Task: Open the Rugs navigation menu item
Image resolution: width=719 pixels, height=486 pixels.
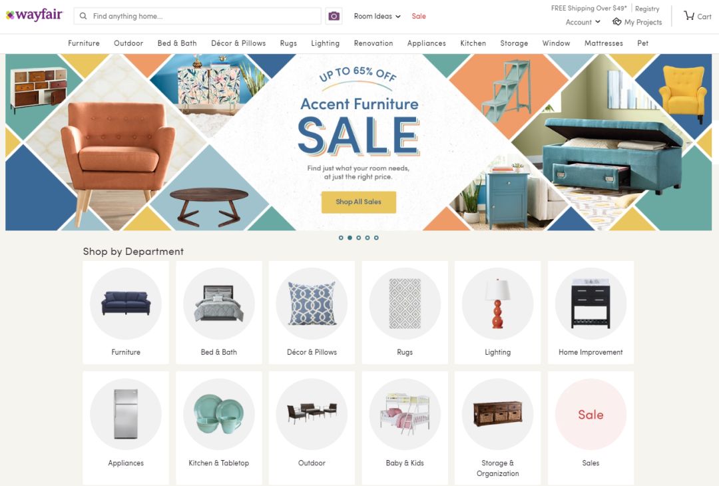Action: tap(288, 43)
